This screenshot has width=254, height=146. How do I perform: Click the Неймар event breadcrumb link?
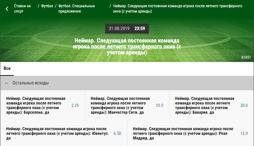pos(177,9)
